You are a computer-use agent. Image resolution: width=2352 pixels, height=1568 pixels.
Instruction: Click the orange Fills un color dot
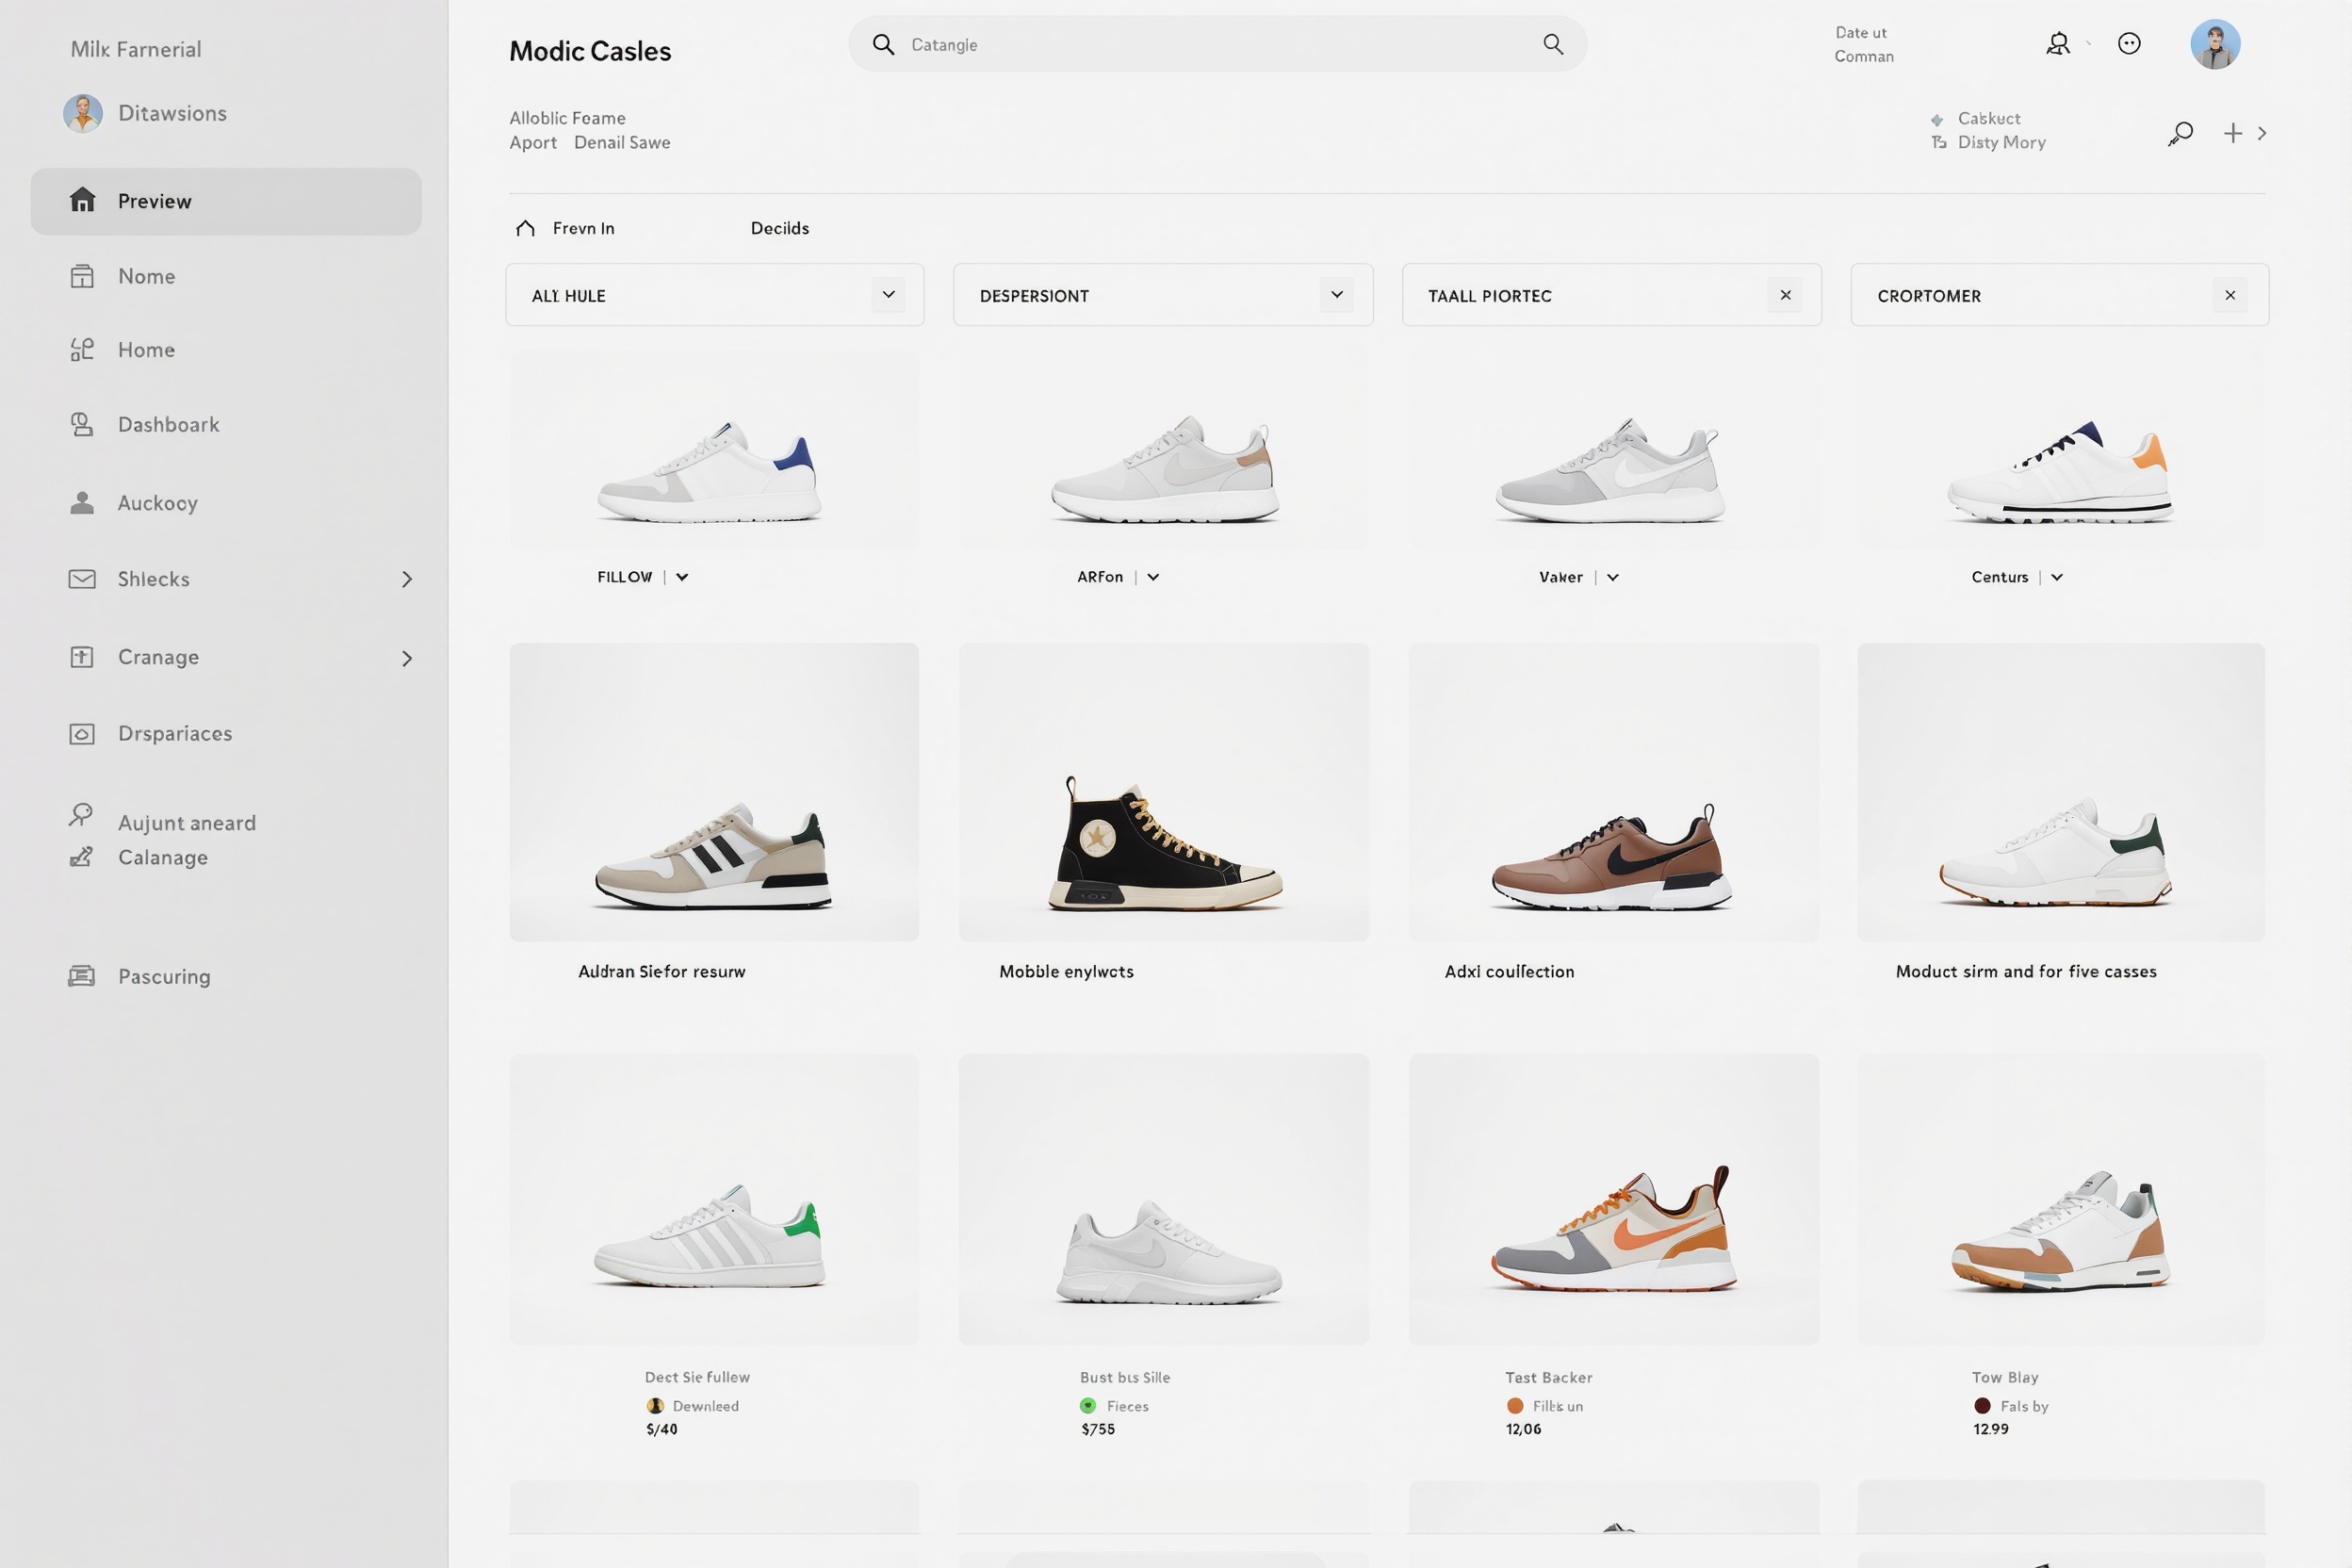click(x=1515, y=1405)
